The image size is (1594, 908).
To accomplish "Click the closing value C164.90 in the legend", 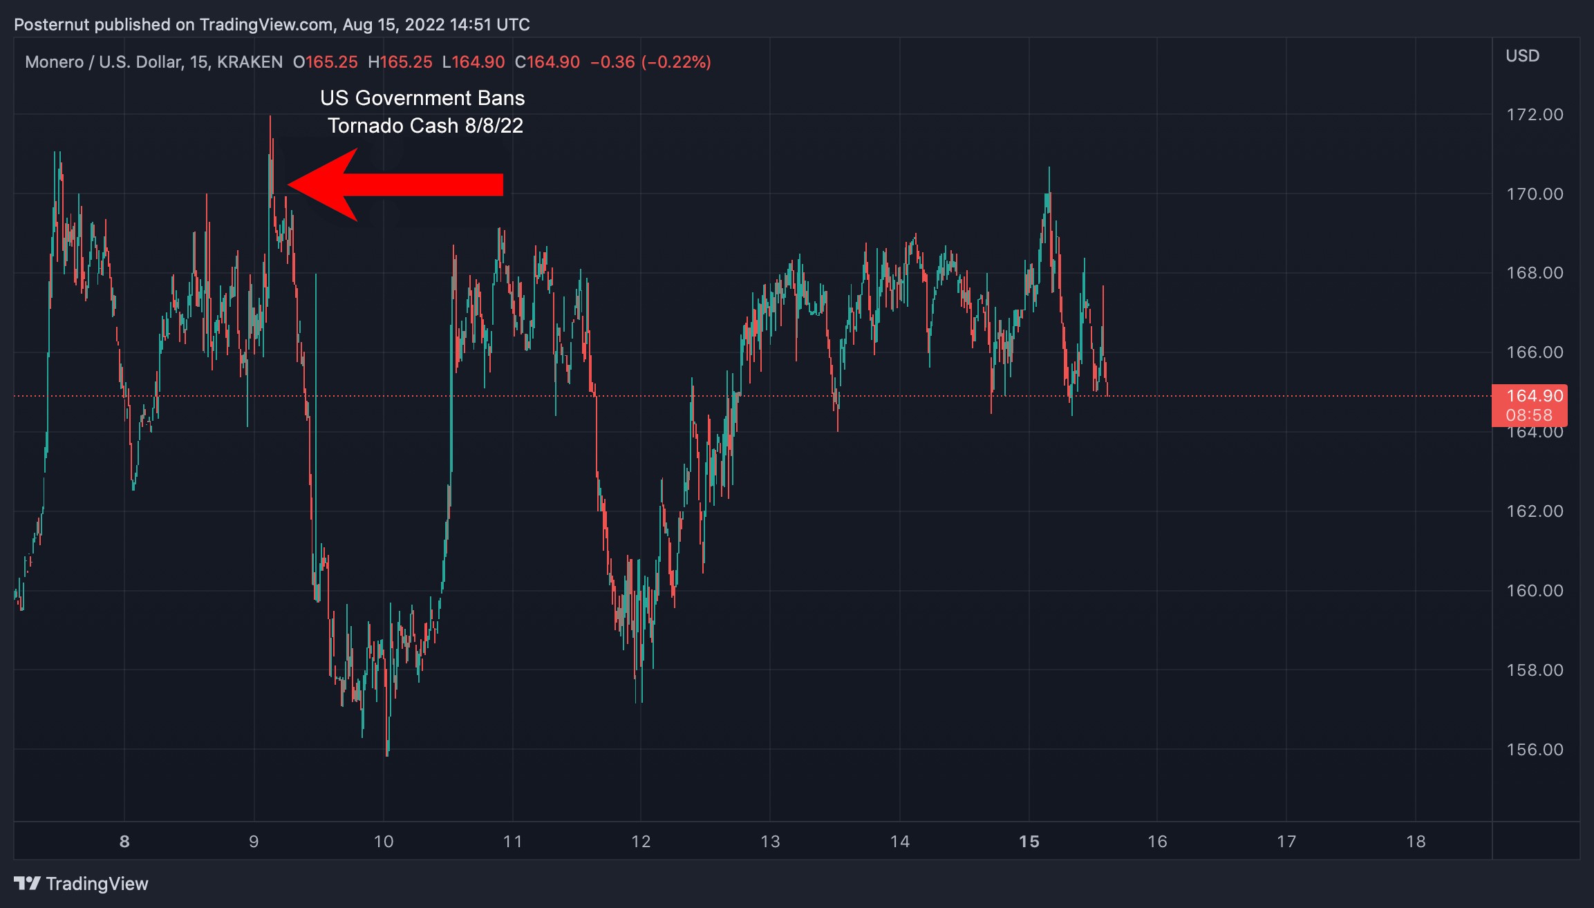I will (547, 62).
